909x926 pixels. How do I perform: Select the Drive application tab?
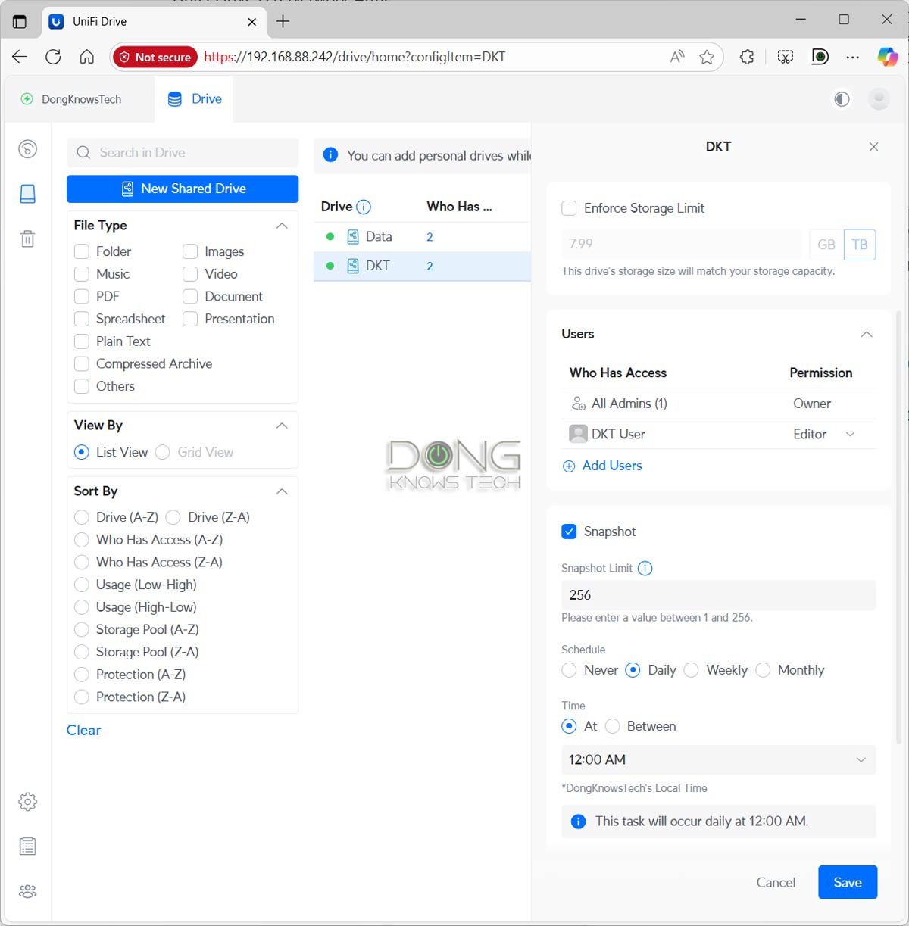point(195,99)
